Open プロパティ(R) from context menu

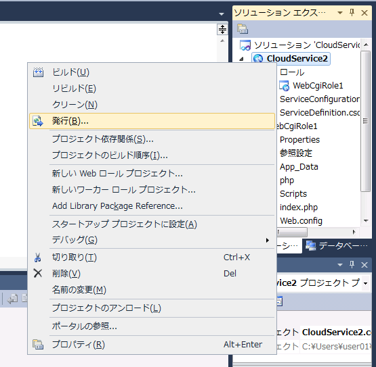152,345
